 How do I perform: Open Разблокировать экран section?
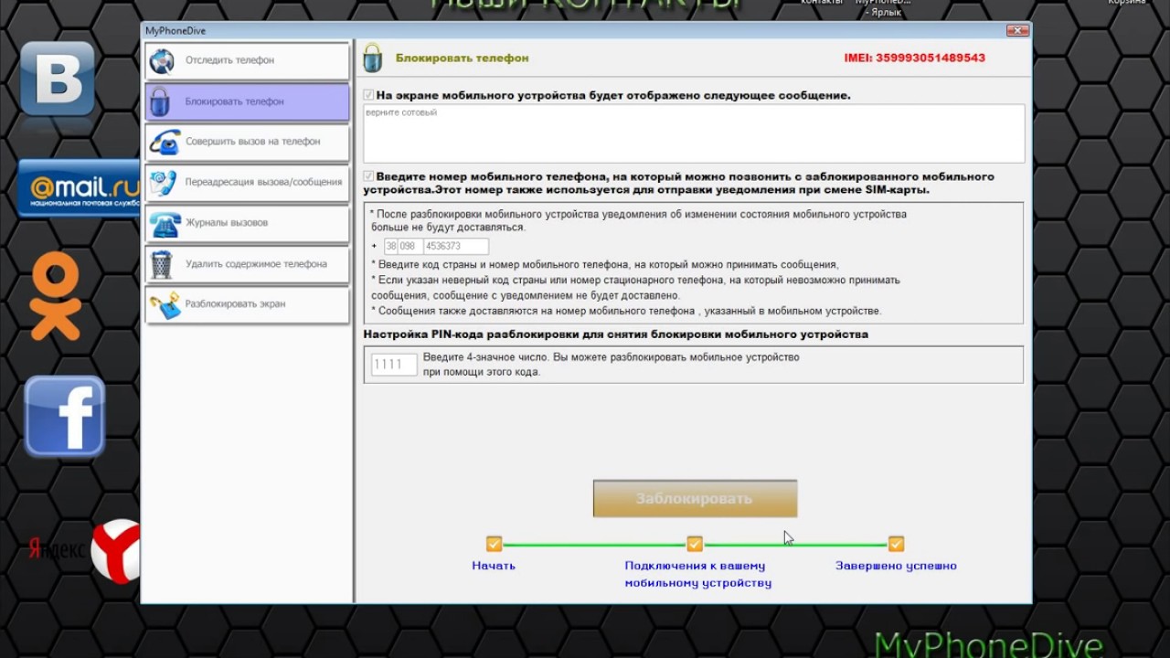coord(247,304)
